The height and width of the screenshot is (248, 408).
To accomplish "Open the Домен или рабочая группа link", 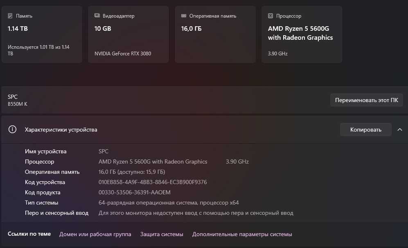I will (x=95, y=234).
